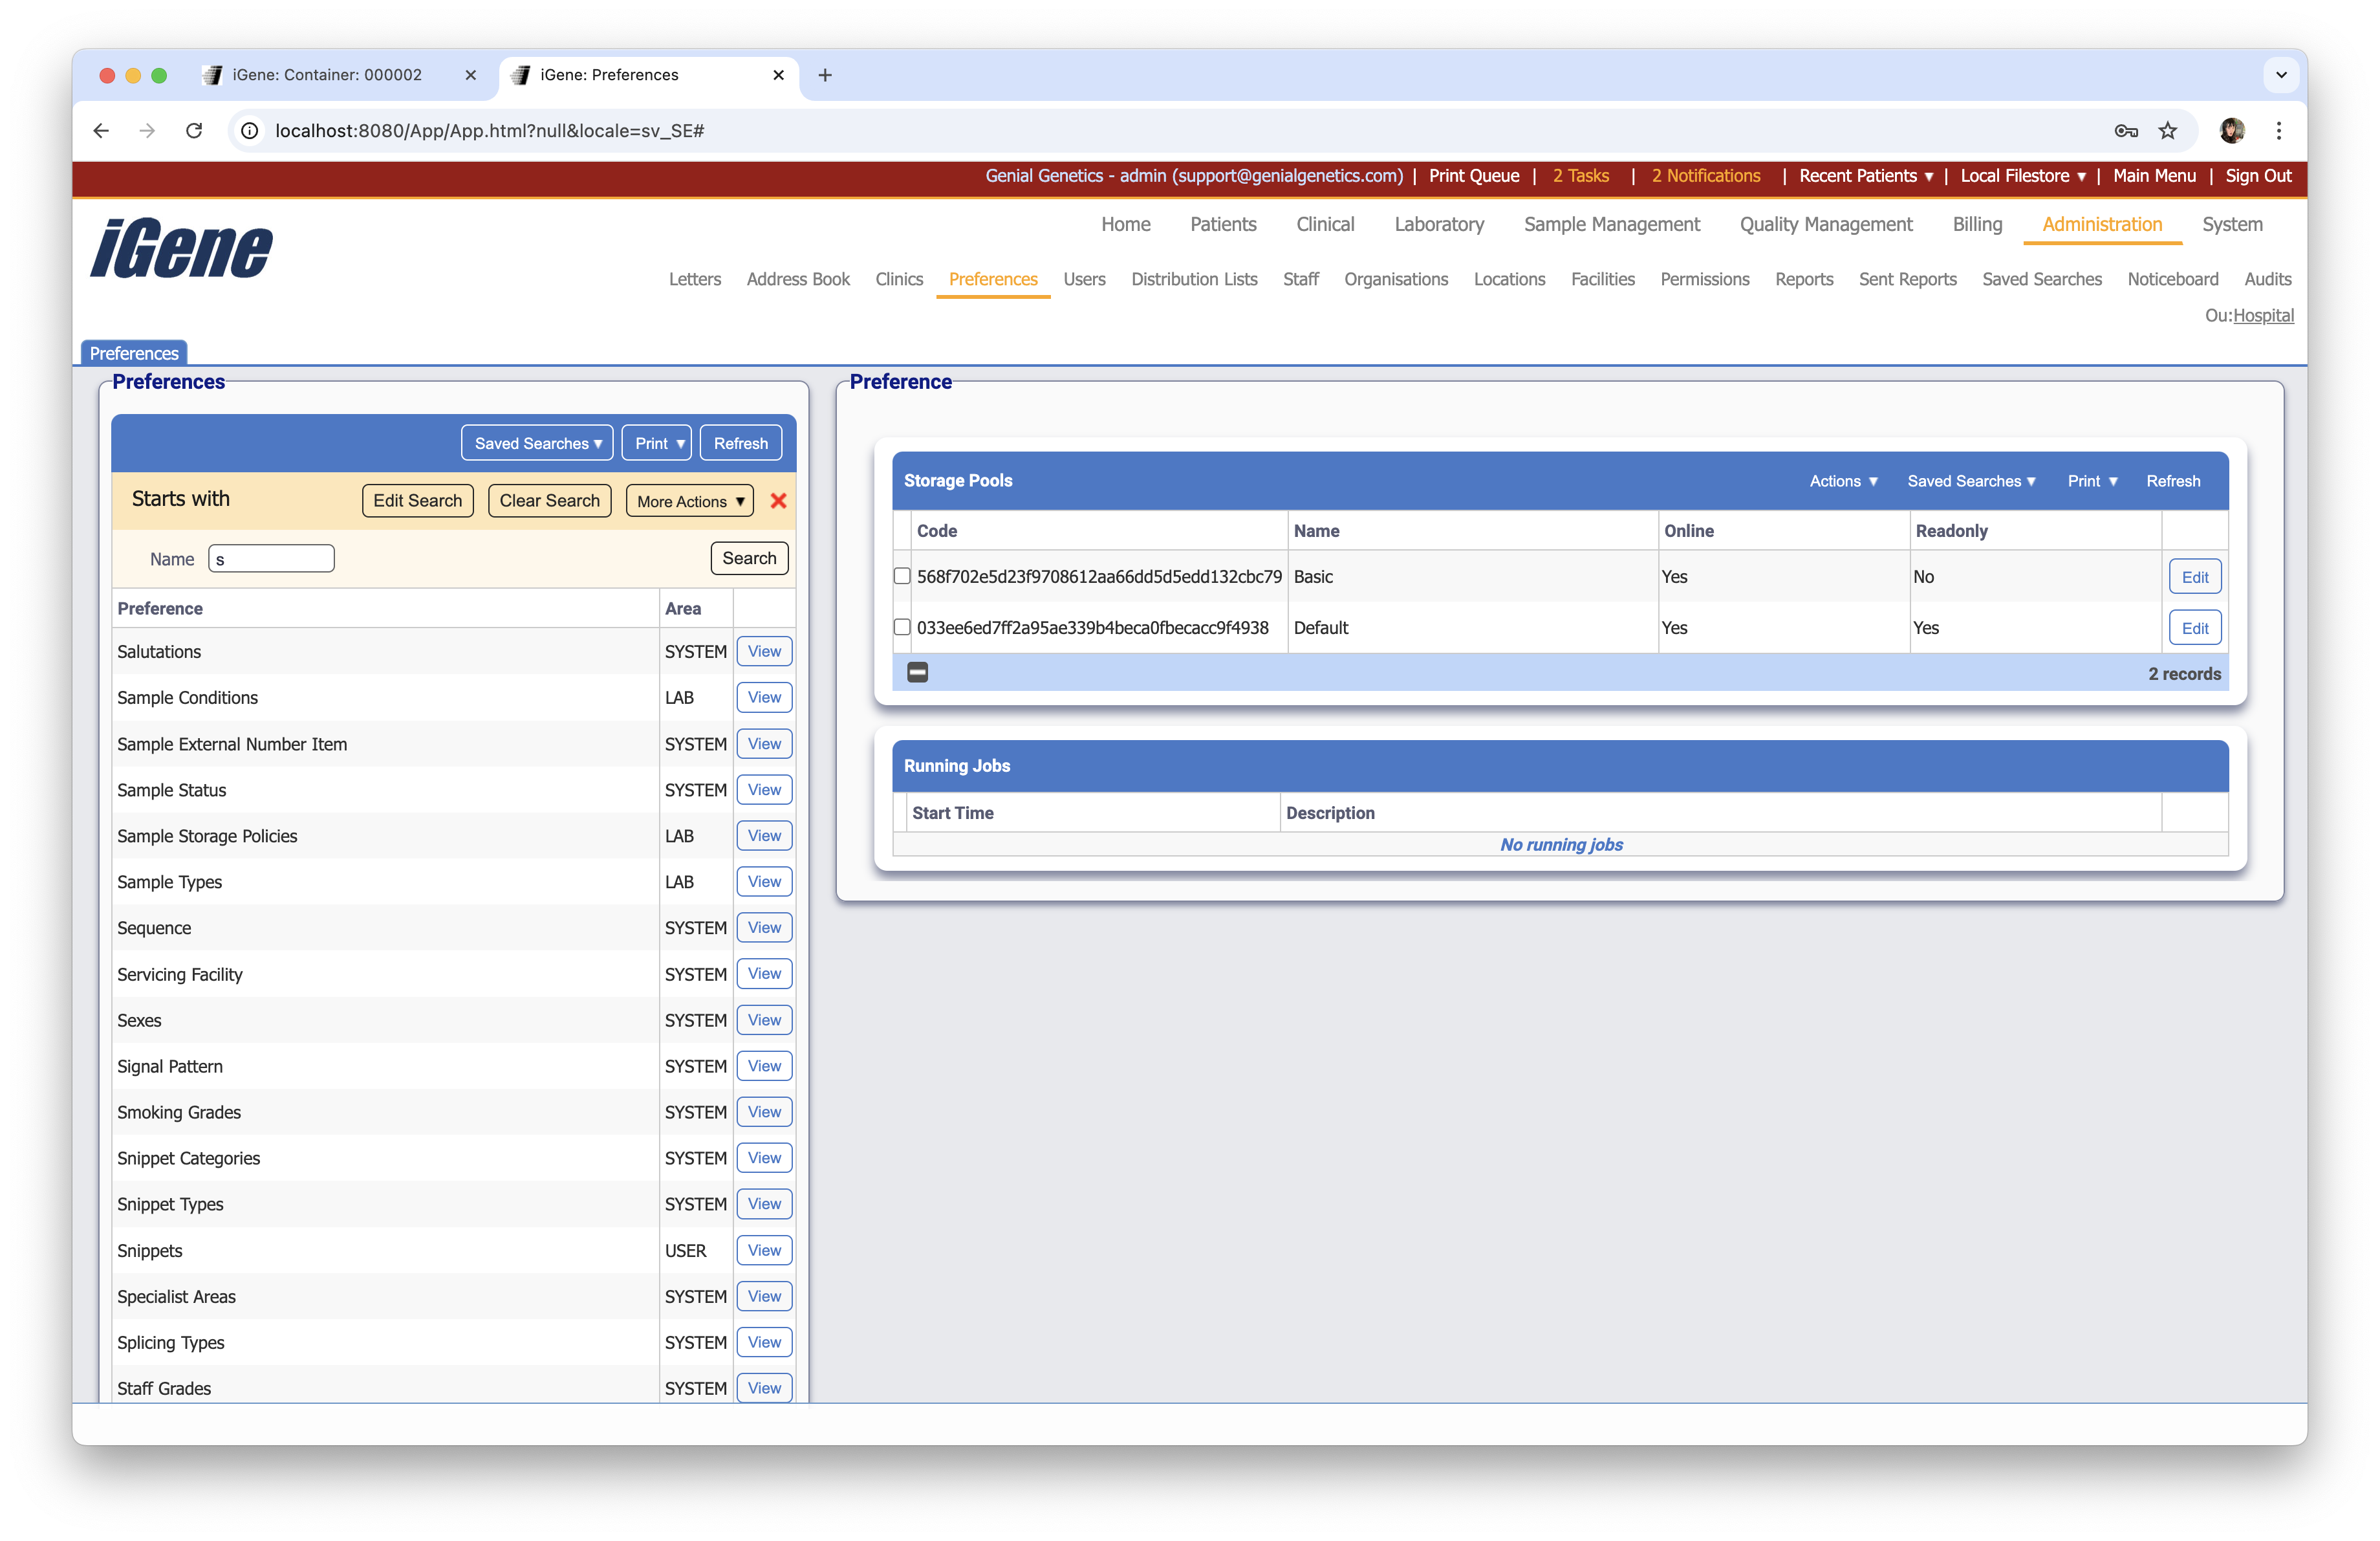This screenshot has width=2380, height=1541.
Task: Switch to iGene Container 000002 tab
Action: (326, 75)
